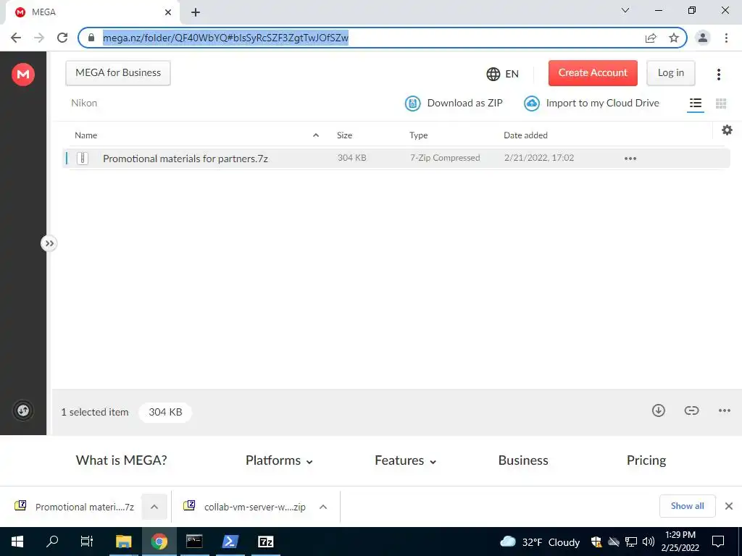Open column settings gear icon
This screenshot has width=742, height=556.
(x=727, y=130)
